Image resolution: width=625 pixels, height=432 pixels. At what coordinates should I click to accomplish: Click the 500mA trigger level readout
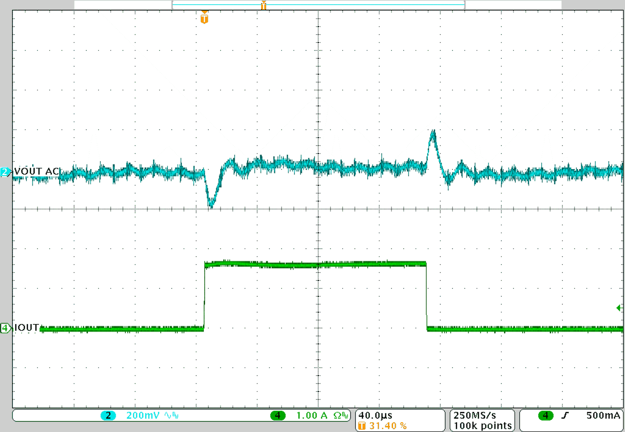tap(603, 415)
